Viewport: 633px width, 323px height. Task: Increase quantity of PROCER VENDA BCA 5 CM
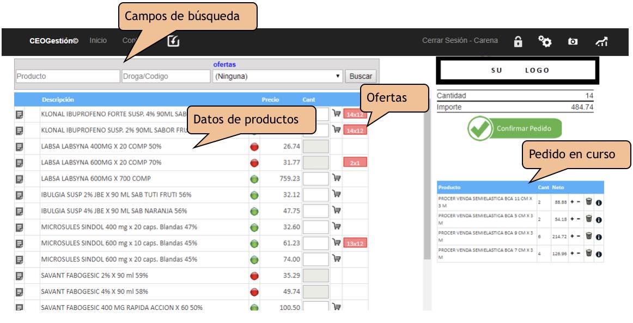click(571, 219)
